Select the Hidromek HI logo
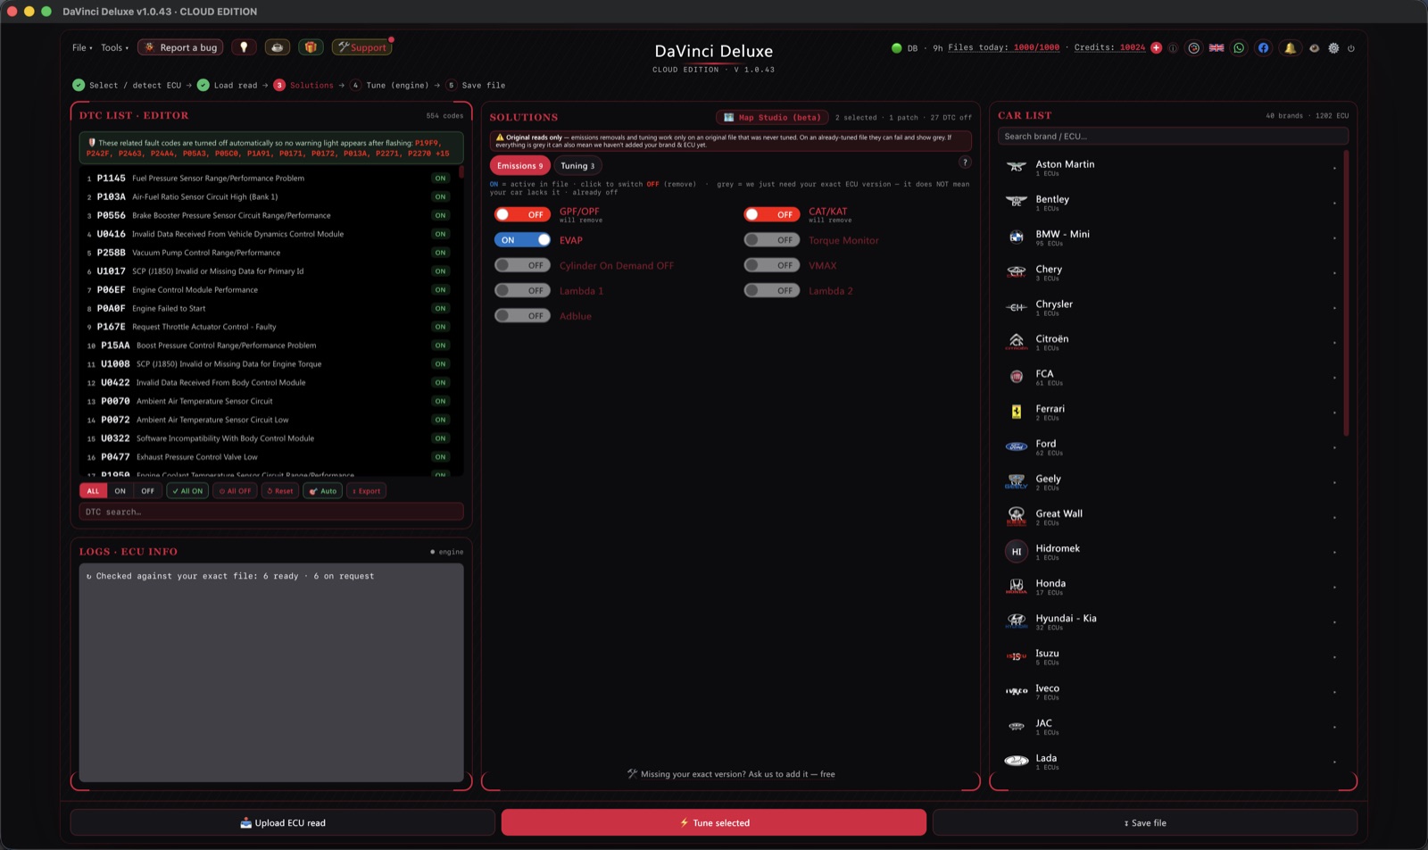Viewport: 1428px width, 850px height. point(1017,552)
